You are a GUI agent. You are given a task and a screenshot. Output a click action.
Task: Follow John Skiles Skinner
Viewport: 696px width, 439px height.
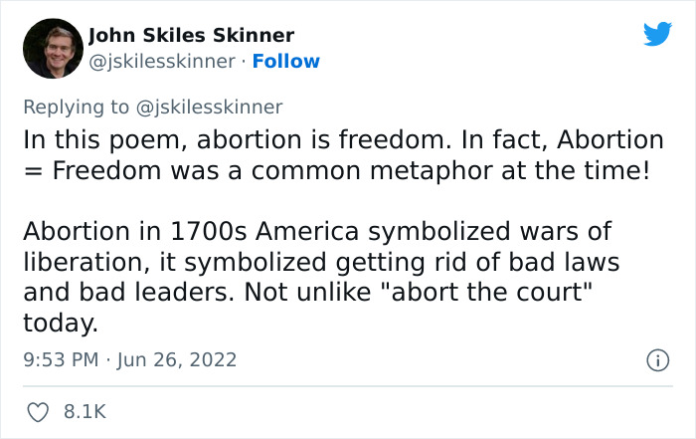[286, 62]
